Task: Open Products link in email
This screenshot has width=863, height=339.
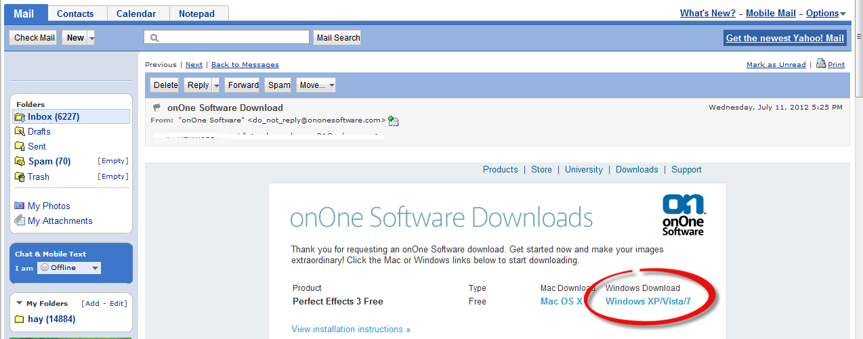Action: click(x=501, y=170)
